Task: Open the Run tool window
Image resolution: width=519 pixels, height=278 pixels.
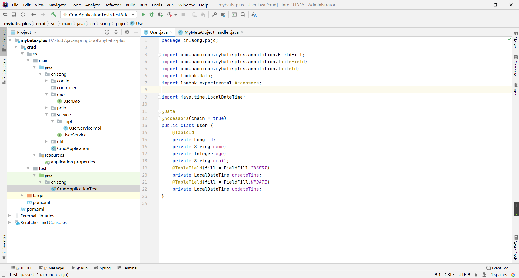Action: tap(80, 268)
